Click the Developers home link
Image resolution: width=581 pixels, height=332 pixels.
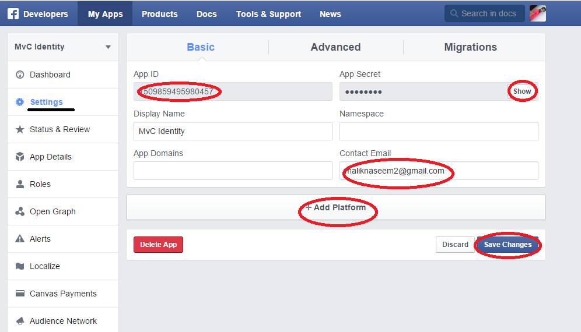(45, 14)
